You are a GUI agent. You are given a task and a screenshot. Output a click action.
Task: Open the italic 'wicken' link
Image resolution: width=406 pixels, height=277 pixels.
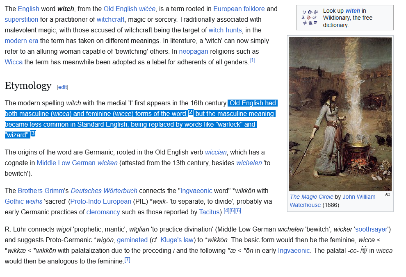coord(107,163)
